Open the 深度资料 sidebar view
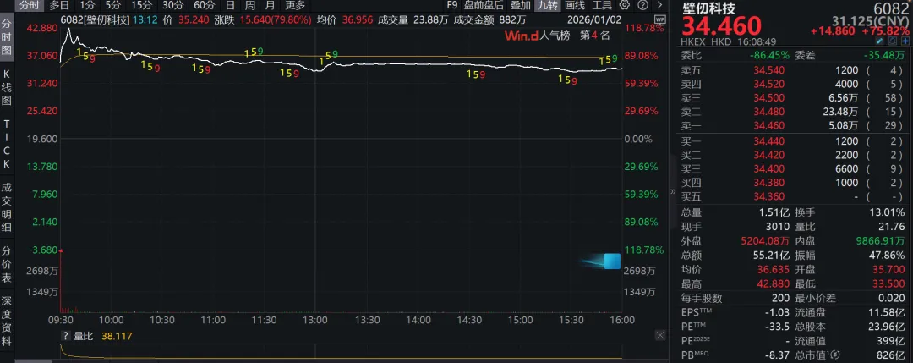 (x=7, y=321)
